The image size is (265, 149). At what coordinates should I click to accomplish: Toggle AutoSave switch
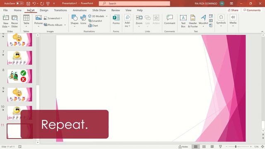coord(20,3)
